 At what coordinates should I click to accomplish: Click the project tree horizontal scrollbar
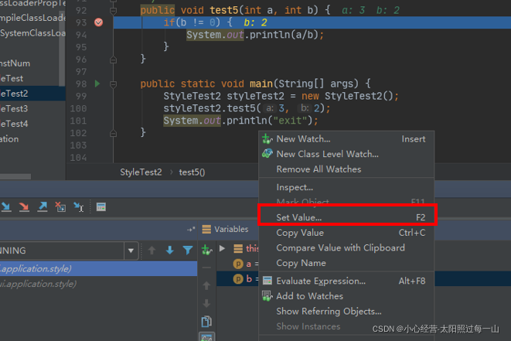coord(15,176)
